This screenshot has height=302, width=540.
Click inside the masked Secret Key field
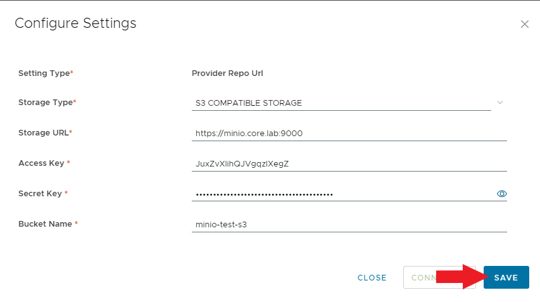[x=342, y=194]
